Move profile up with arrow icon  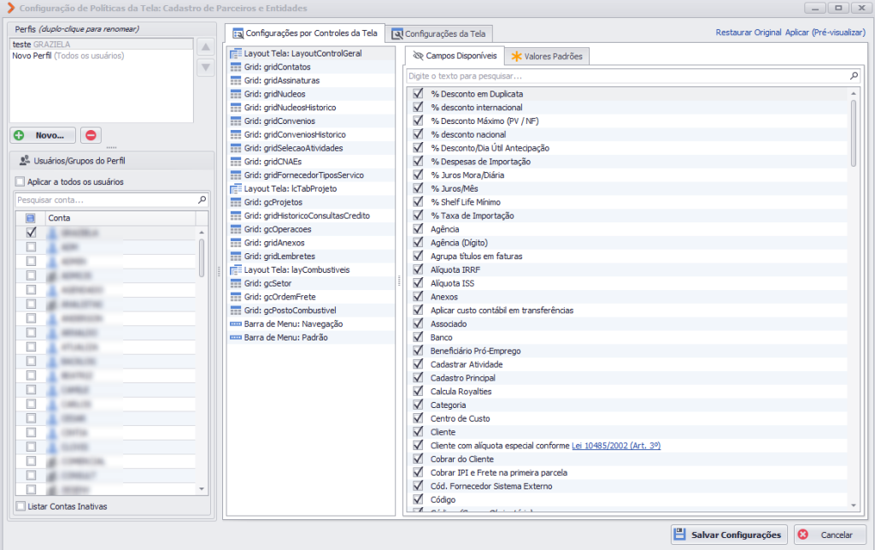205,47
